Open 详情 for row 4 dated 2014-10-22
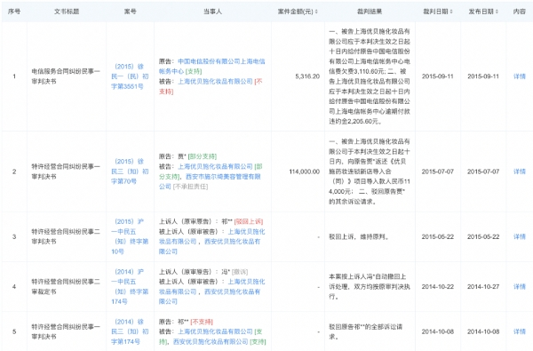The image size is (533, 351). point(520,286)
